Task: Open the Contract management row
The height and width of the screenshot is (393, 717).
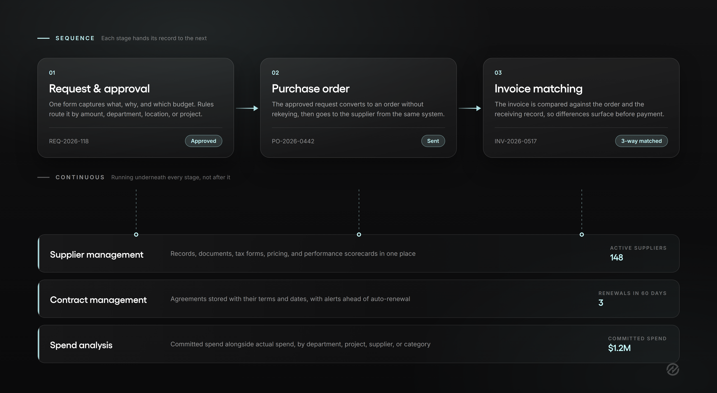Action: point(358,299)
